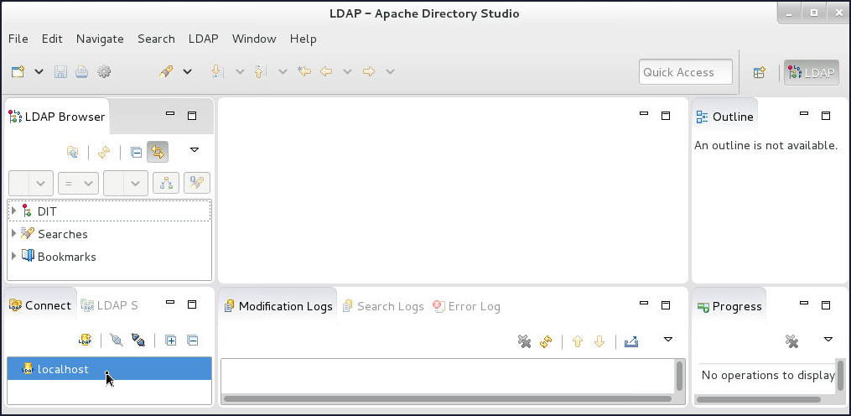This screenshot has height=416, width=851.
Task: Click the Open Connection plug icon
Action: pyautogui.click(x=117, y=341)
